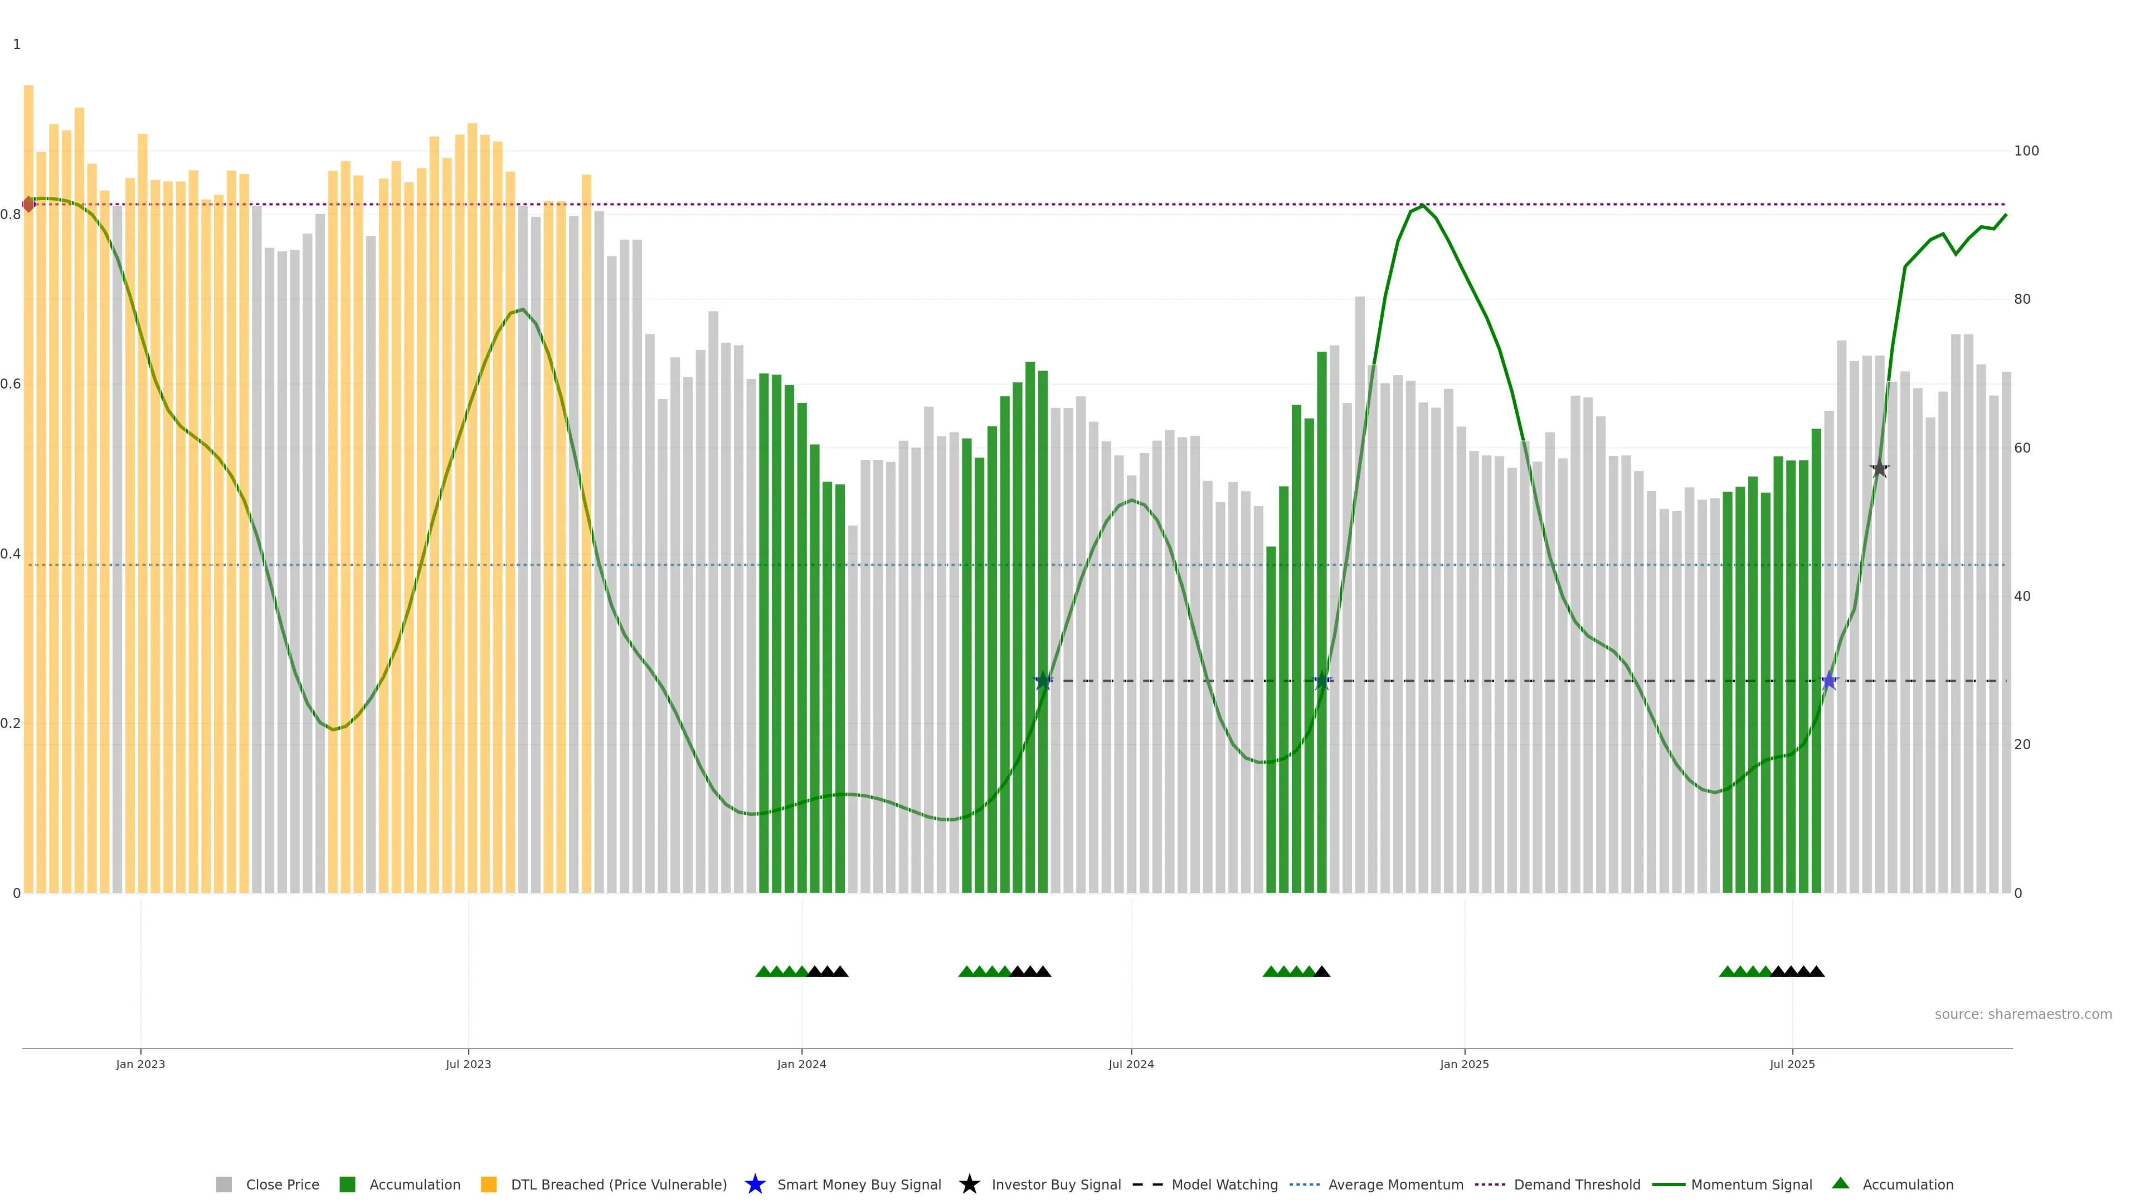
Task: Click the black Investor Buy Signal legend star
Action: pos(969,1184)
